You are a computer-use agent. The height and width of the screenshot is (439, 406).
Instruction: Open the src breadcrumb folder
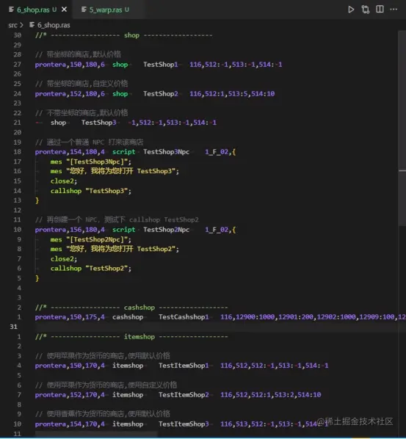click(12, 25)
